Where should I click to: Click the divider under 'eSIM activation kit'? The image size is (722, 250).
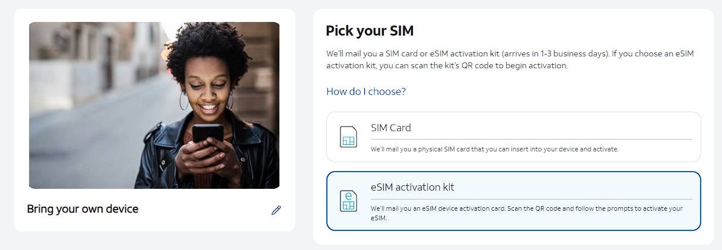(x=531, y=199)
